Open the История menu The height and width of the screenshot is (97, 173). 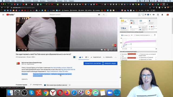tap(35, 1)
